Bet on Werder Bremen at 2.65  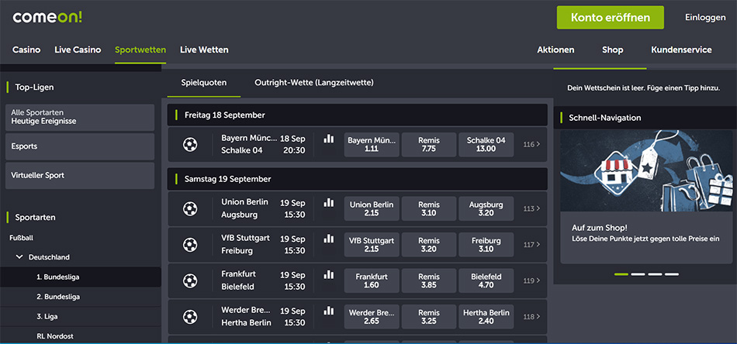[372, 317]
